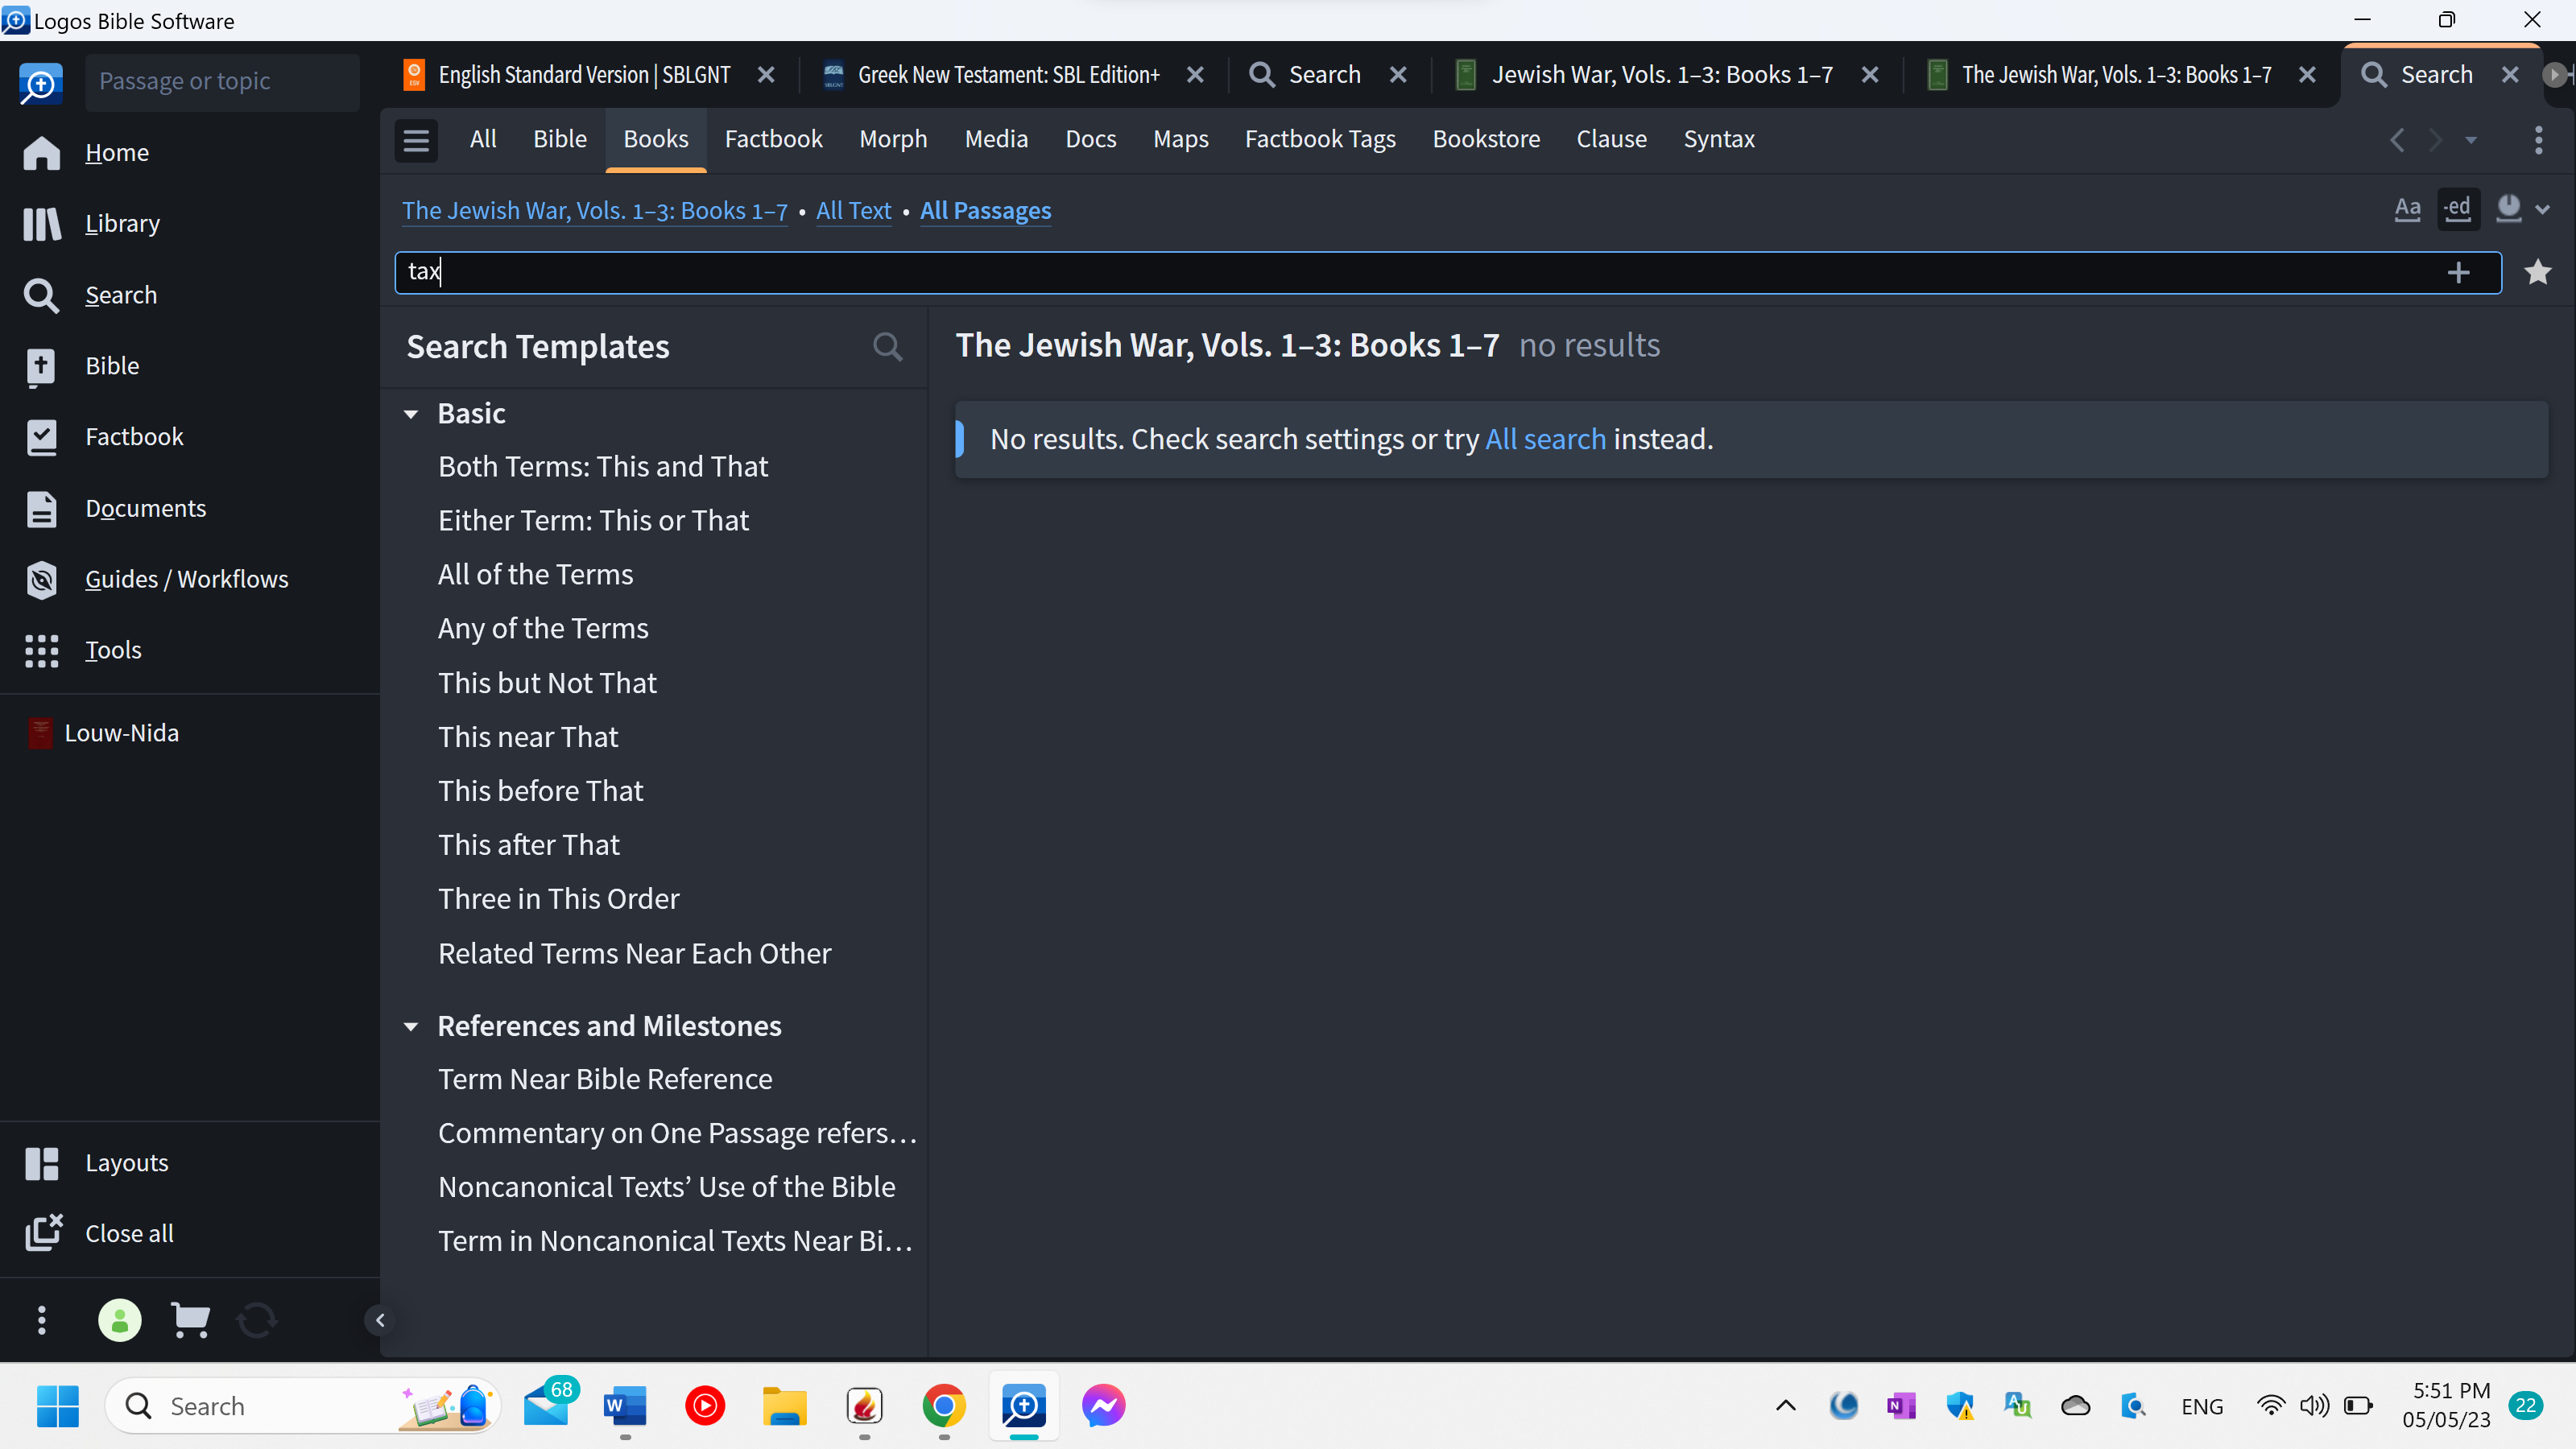Image resolution: width=2576 pixels, height=1449 pixels.
Task: Open Guides / Workflows in the sidebar
Action: point(185,579)
